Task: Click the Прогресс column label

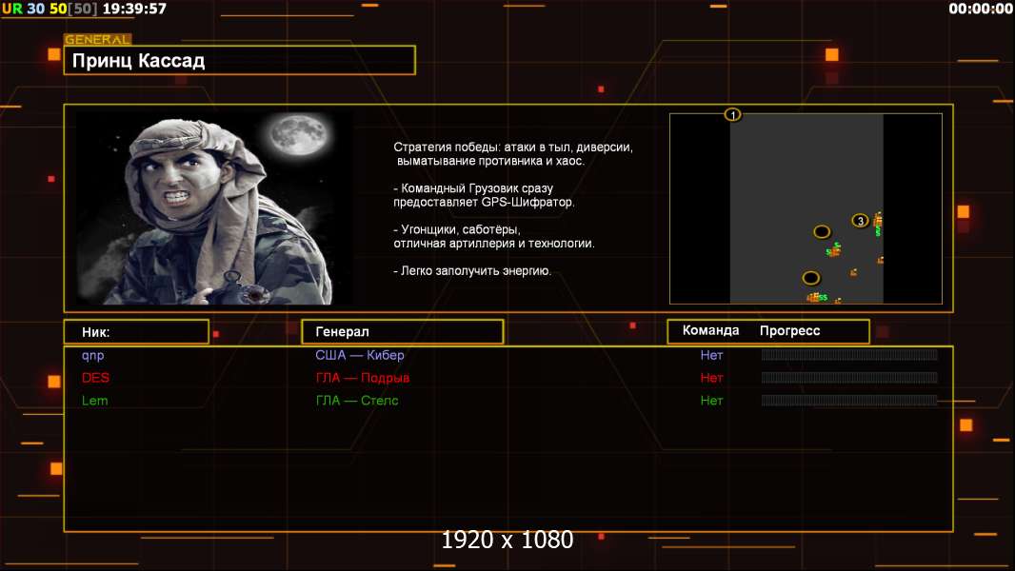Action: (x=789, y=331)
